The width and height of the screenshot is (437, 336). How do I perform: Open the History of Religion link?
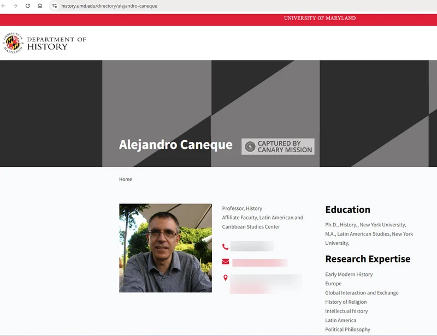[x=346, y=302]
